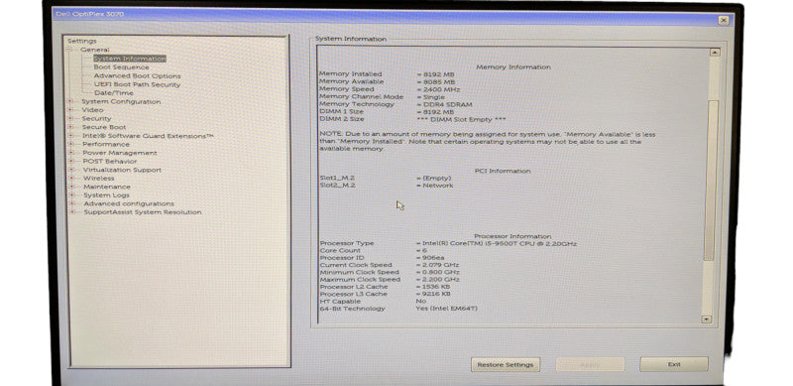
Task: Open Boot Sequence settings
Action: [121, 66]
